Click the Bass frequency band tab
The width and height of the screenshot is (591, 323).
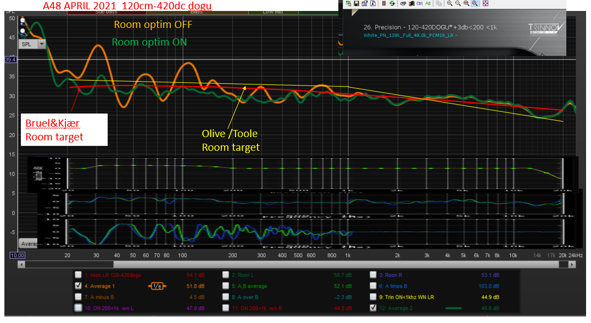coord(197,13)
